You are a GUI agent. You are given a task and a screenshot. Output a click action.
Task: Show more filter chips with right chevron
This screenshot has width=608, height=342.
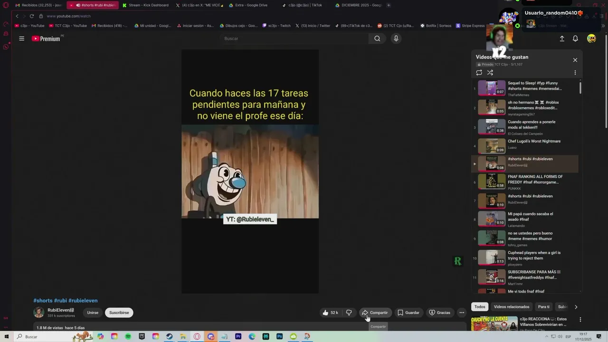(x=576, y=307)
